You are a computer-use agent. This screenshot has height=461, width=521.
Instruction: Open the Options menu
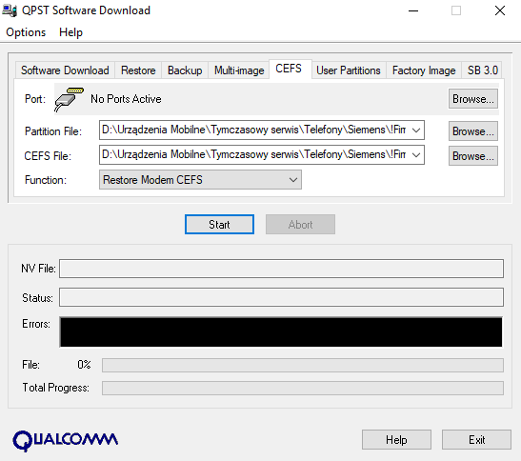(26, 32)
